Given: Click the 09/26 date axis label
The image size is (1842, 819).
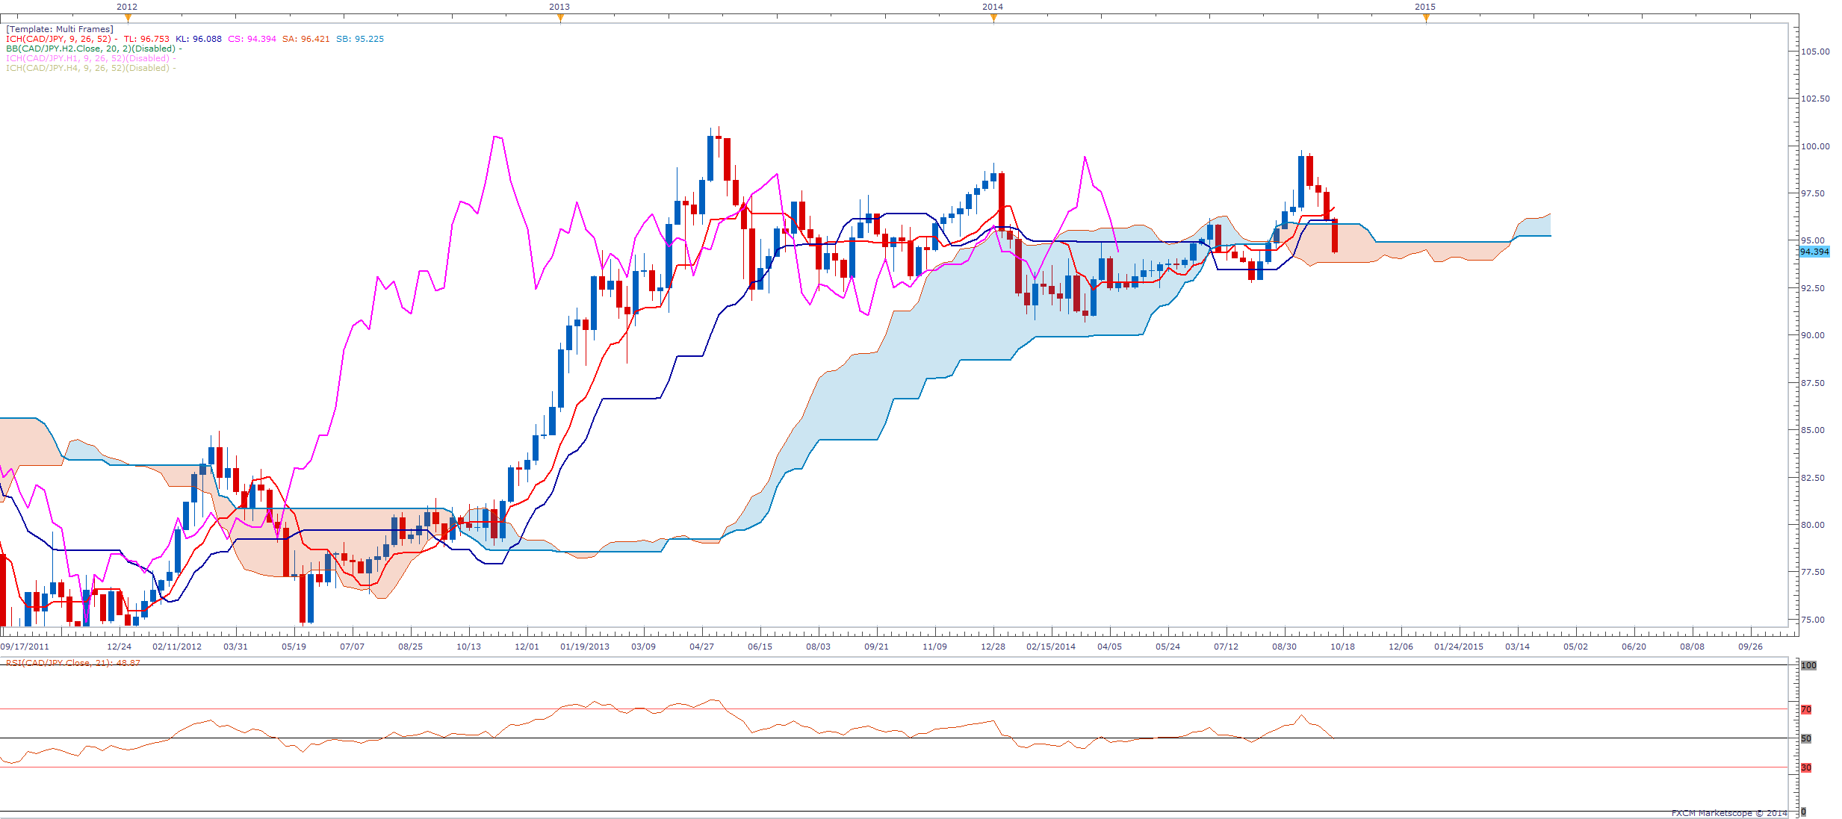Looking at the screenshot, I should (x=1750, y=647).
